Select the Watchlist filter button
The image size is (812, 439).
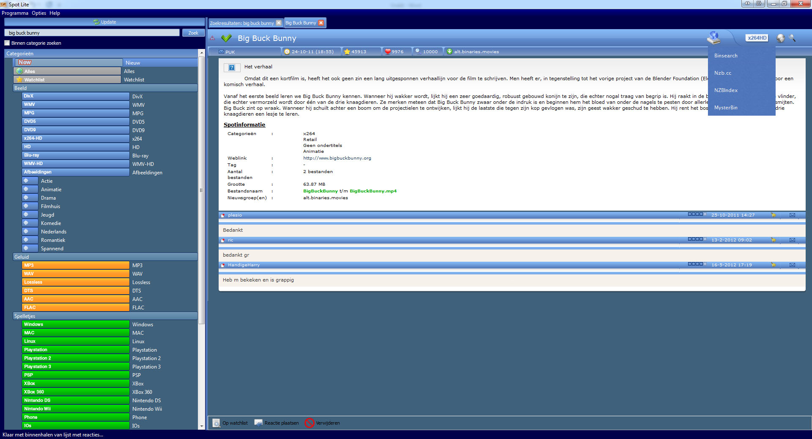pos(67,79)
